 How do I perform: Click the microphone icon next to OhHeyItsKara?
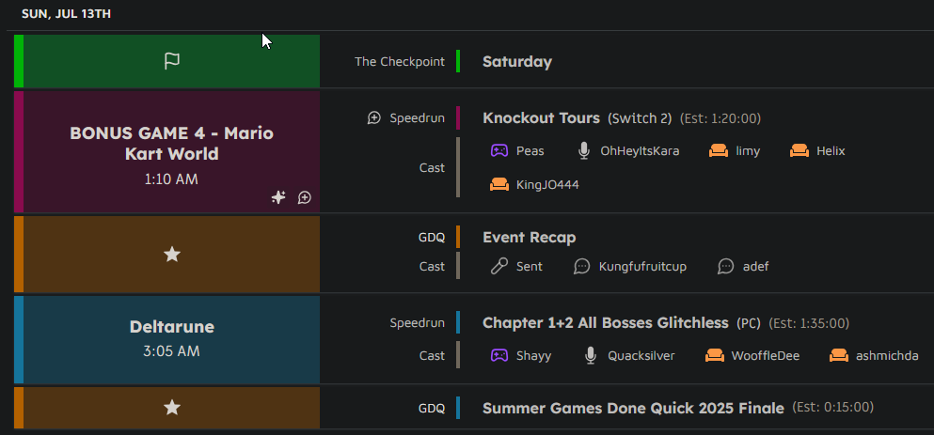(584, 151)
